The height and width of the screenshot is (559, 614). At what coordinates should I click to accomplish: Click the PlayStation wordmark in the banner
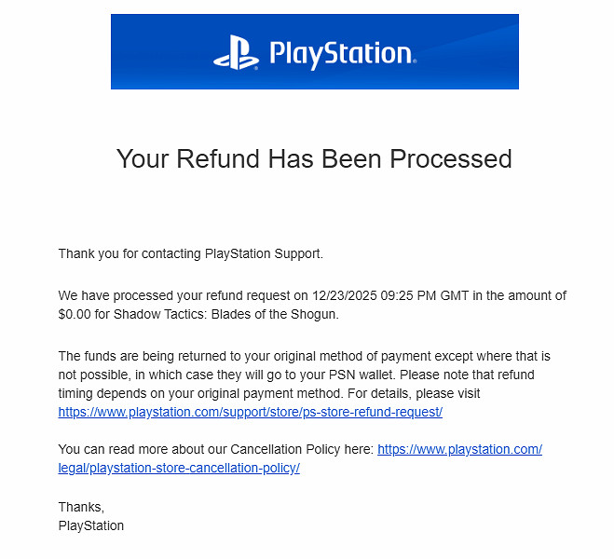[341, 52]
